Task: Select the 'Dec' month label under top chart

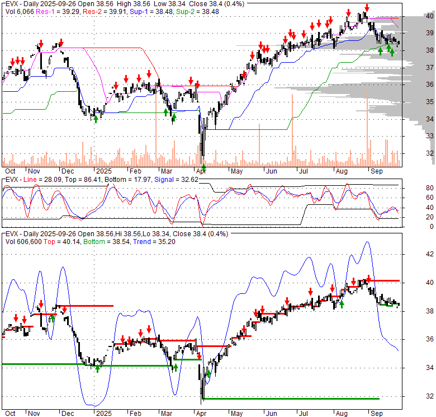Action: point(68,171)
